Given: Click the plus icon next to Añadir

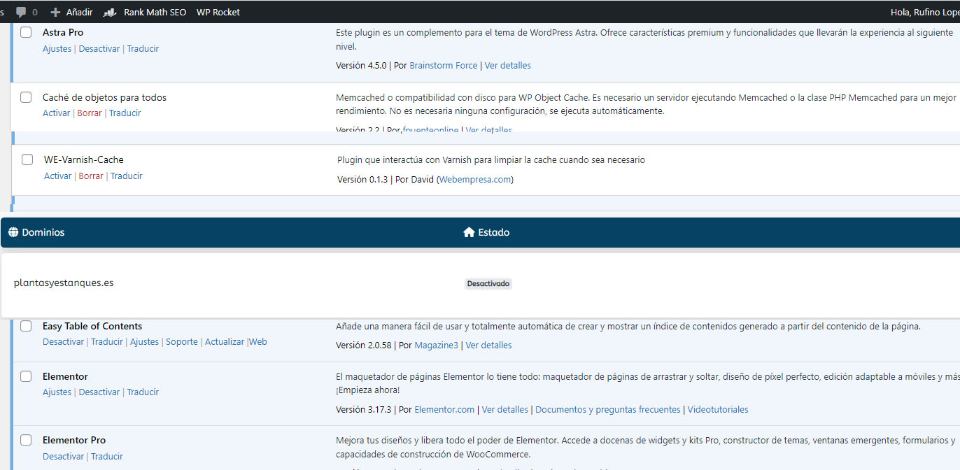Looking at the screenshot, I should click(56, 12).
